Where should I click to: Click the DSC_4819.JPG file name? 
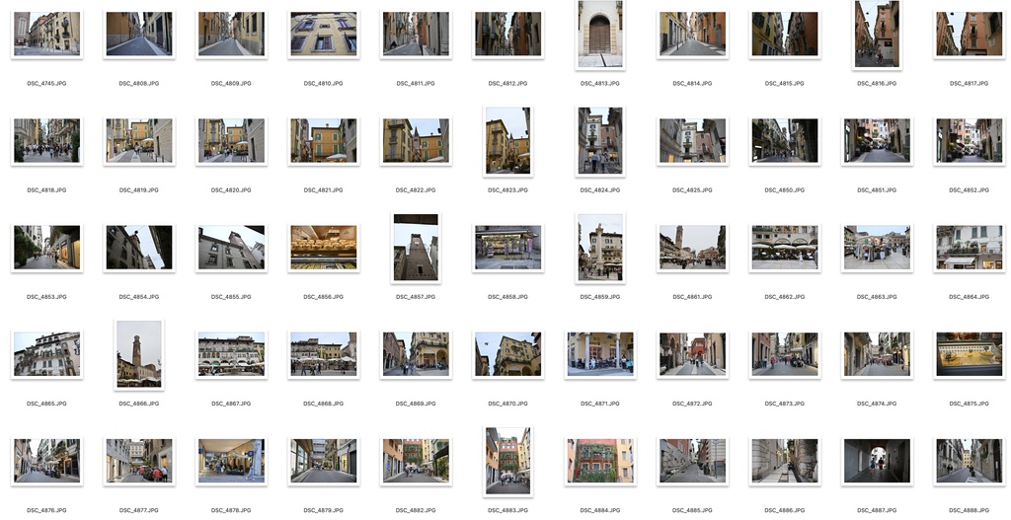coord(138,190)
